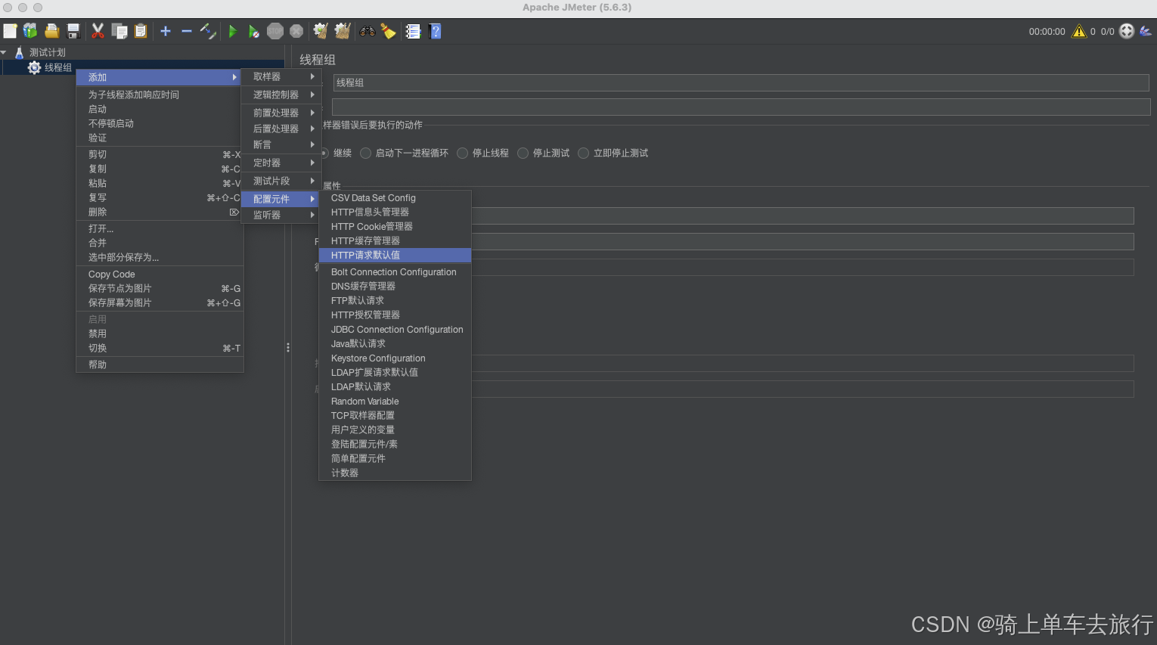Click the Shutdown X icon

[296, 31]
